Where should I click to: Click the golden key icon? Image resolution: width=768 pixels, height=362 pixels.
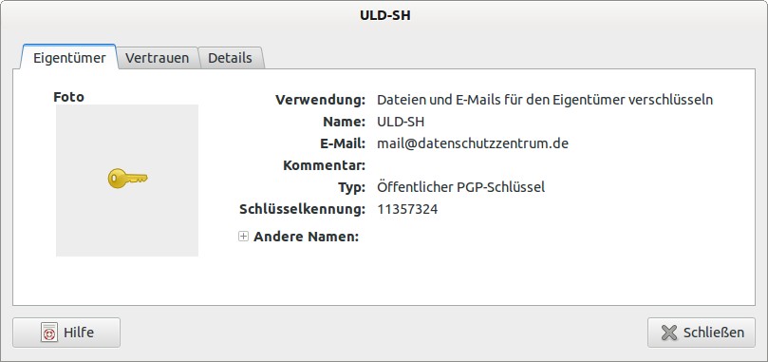pyautogui.click(x=127, y=179)
